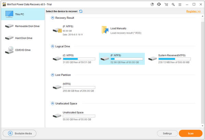Click '239.13 MB free of 500.00 MB' text
The image size is (205, 140).
(174, 62)
